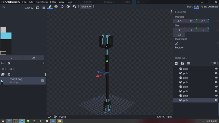The image size is (219, 123).
Task: Open the Help menu
Action: tap(69, 2)
